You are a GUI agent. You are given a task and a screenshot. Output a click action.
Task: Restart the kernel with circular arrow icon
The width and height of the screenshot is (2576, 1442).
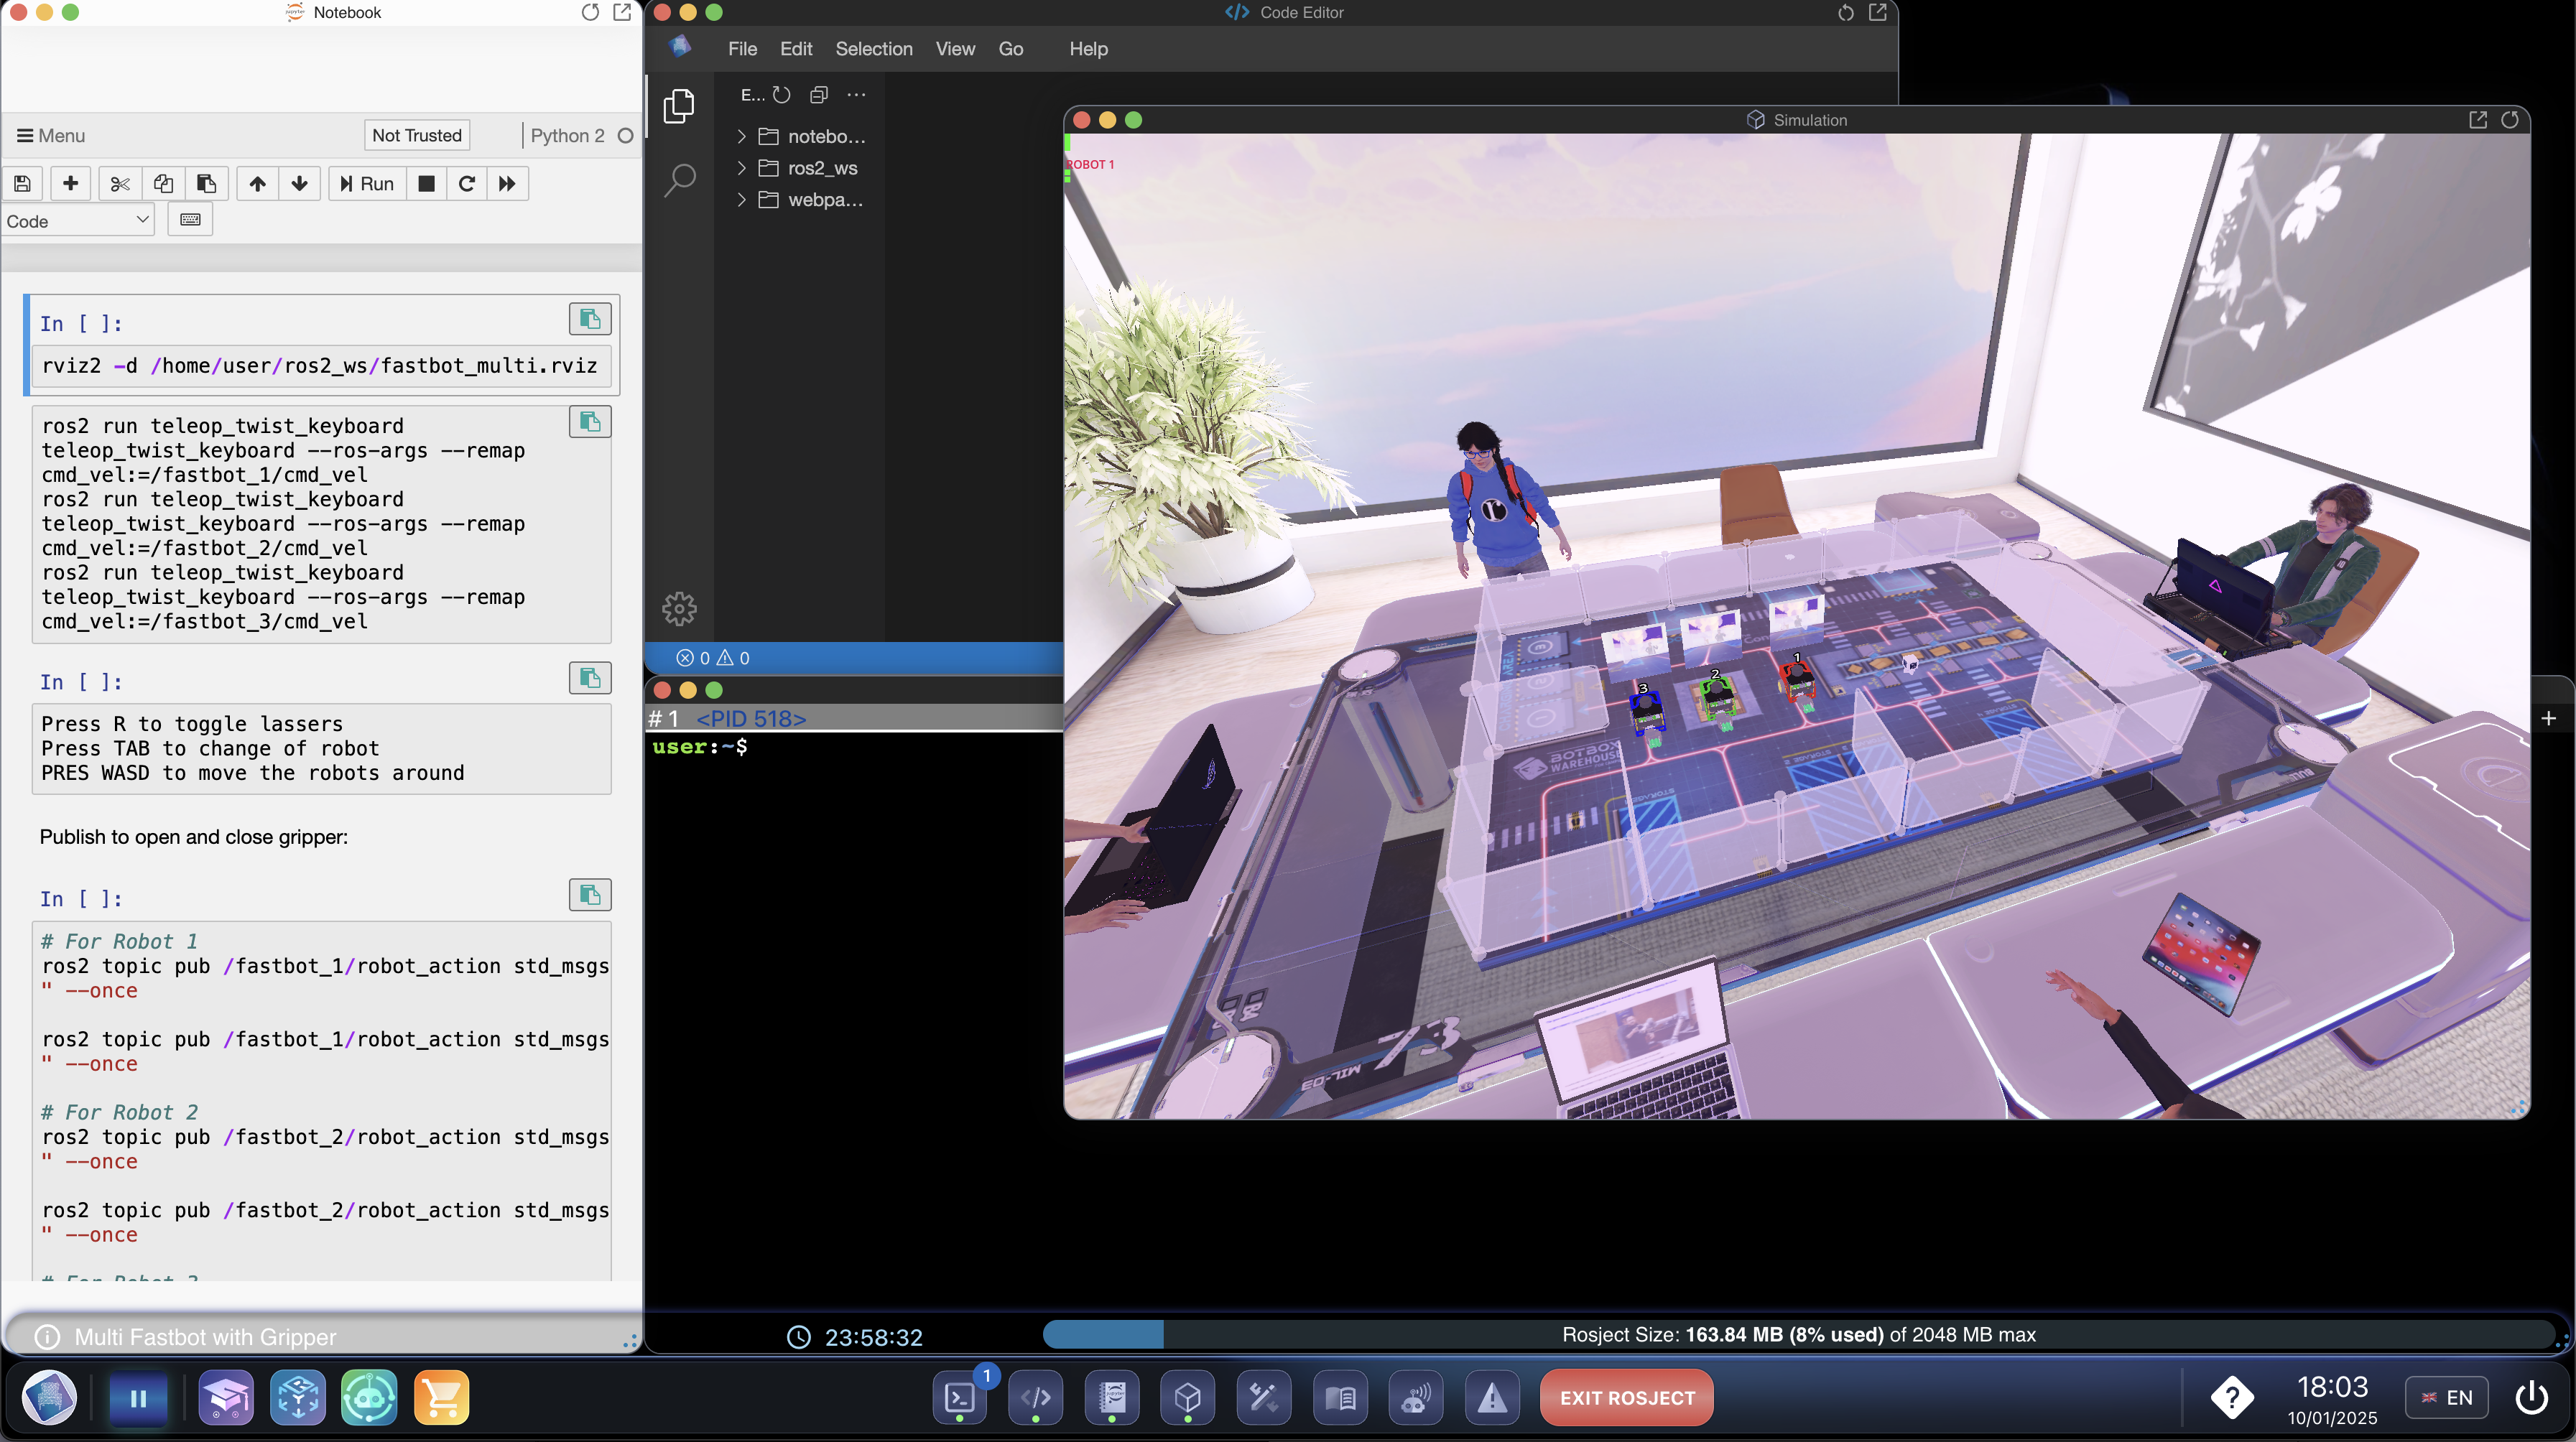(466, 184)
